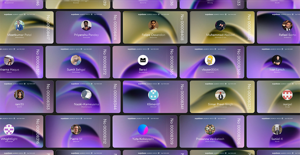Click ticket number No 00008325
The image size is (300, 155).
249,97
